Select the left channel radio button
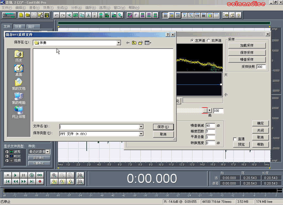The image size is (283, 205). [192, 41]
